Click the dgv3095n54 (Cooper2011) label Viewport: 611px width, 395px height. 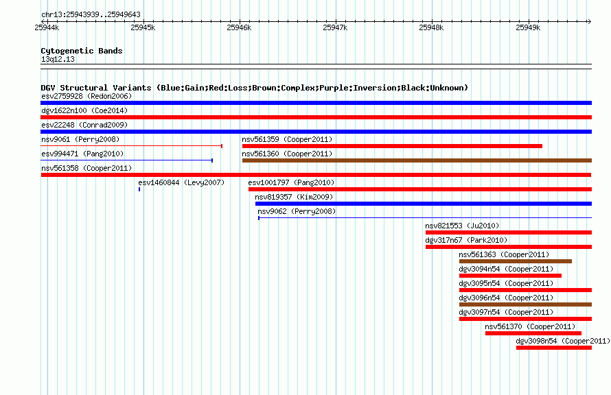coord(506,283)
